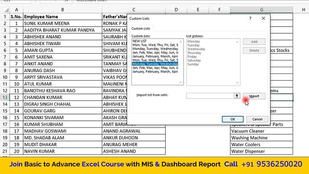Close the Custom Lists dialog

[x=263, y=18]
